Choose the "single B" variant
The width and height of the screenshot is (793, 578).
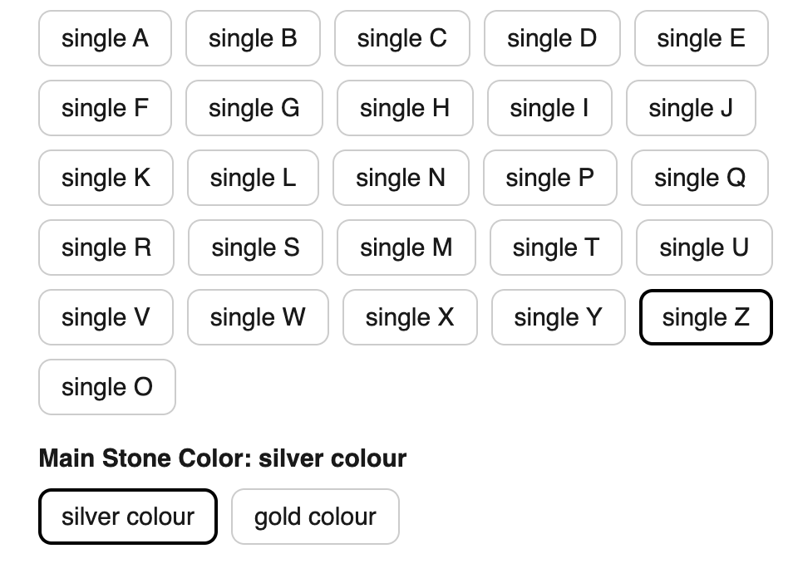[x=253, y=38]
